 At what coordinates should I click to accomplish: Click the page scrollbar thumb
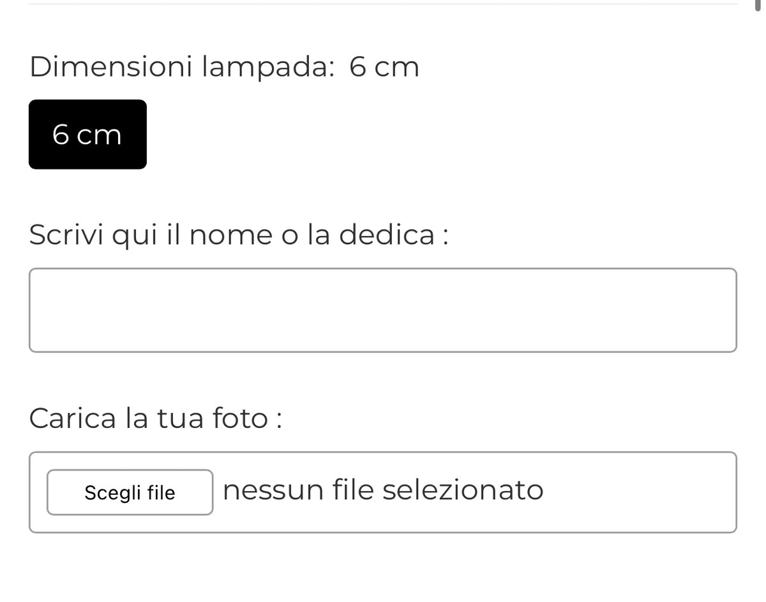758,5
